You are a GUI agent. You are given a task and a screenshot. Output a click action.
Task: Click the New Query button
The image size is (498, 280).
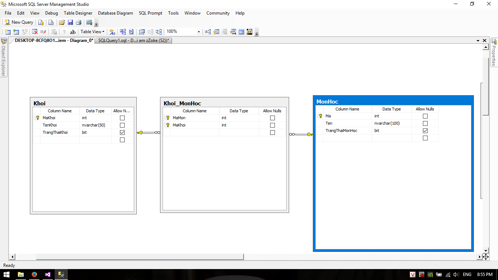point(19,22)
